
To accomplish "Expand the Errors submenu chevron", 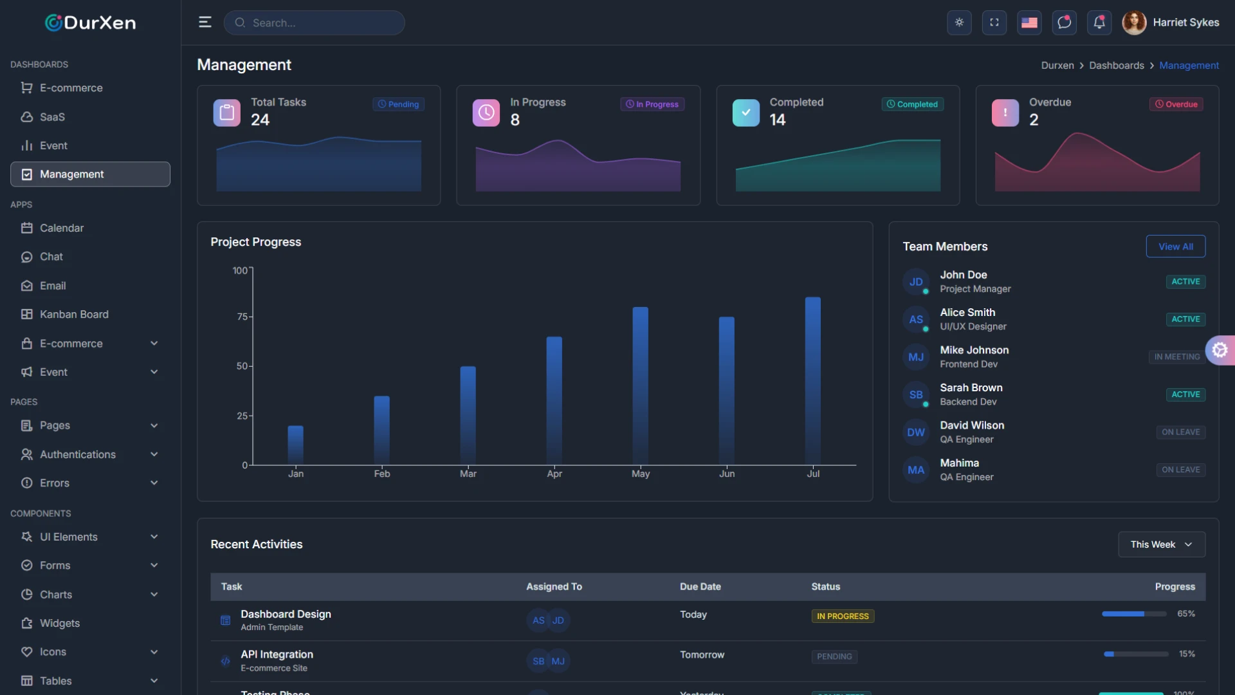I will [154, 483].
